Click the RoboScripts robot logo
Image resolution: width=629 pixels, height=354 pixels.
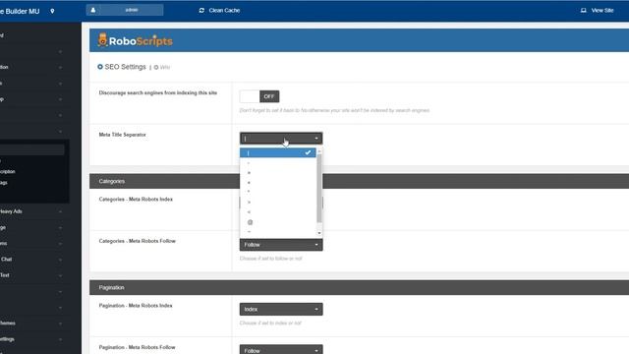[102, 40]
